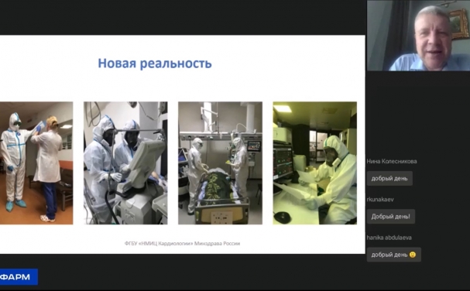Click the ФГБУ НМИЦ Кардиологии footer text
Image resolution: width=470 pixels, height=291 pixels.
tap(182, 243)
